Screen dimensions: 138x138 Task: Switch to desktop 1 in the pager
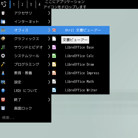(14, 4)
